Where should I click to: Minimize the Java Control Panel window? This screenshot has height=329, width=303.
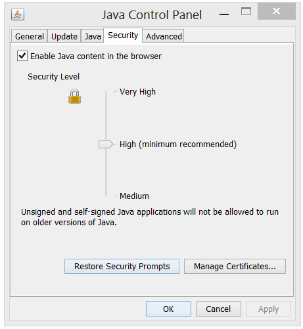tap(224, 14)
